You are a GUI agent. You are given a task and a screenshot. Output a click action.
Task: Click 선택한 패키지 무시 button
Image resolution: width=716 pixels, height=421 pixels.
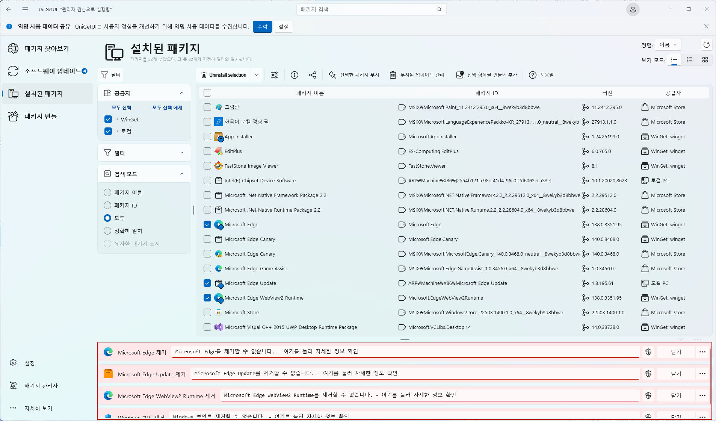click(x=354, y=75)
